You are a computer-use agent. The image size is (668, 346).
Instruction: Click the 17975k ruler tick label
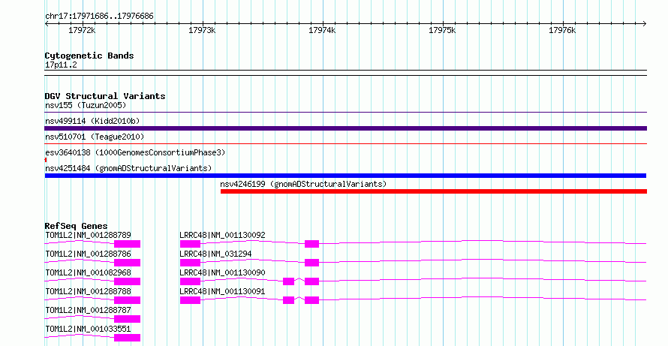coord(442,30)
